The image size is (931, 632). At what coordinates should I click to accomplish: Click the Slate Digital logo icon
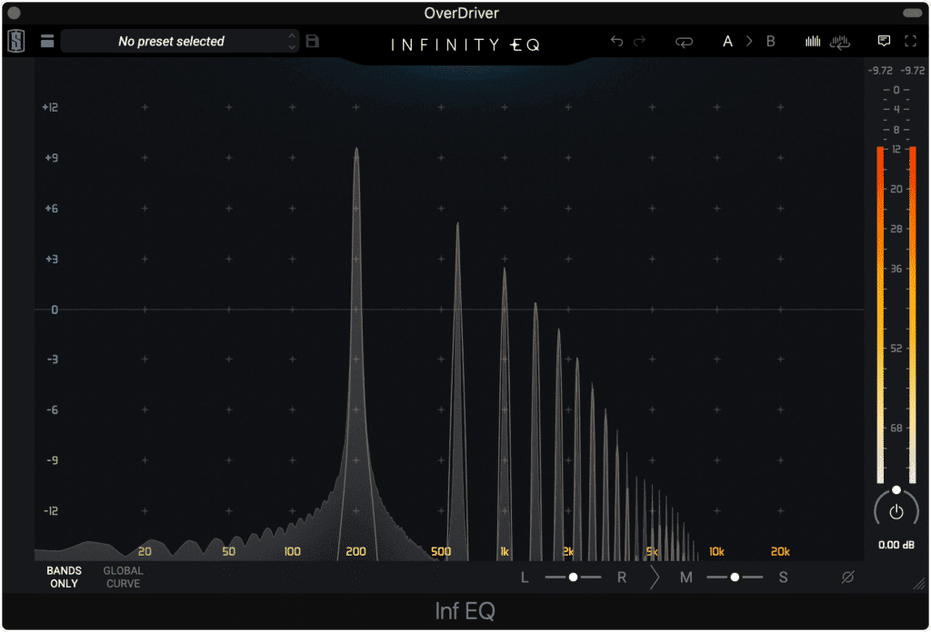pos(16,42)
